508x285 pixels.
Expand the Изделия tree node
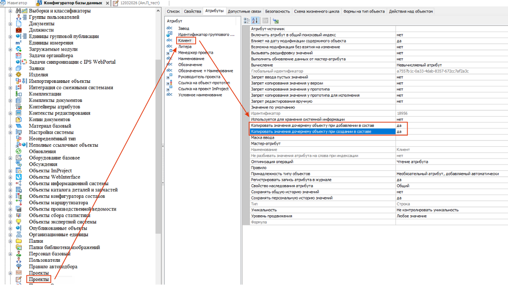pos(11,75)
